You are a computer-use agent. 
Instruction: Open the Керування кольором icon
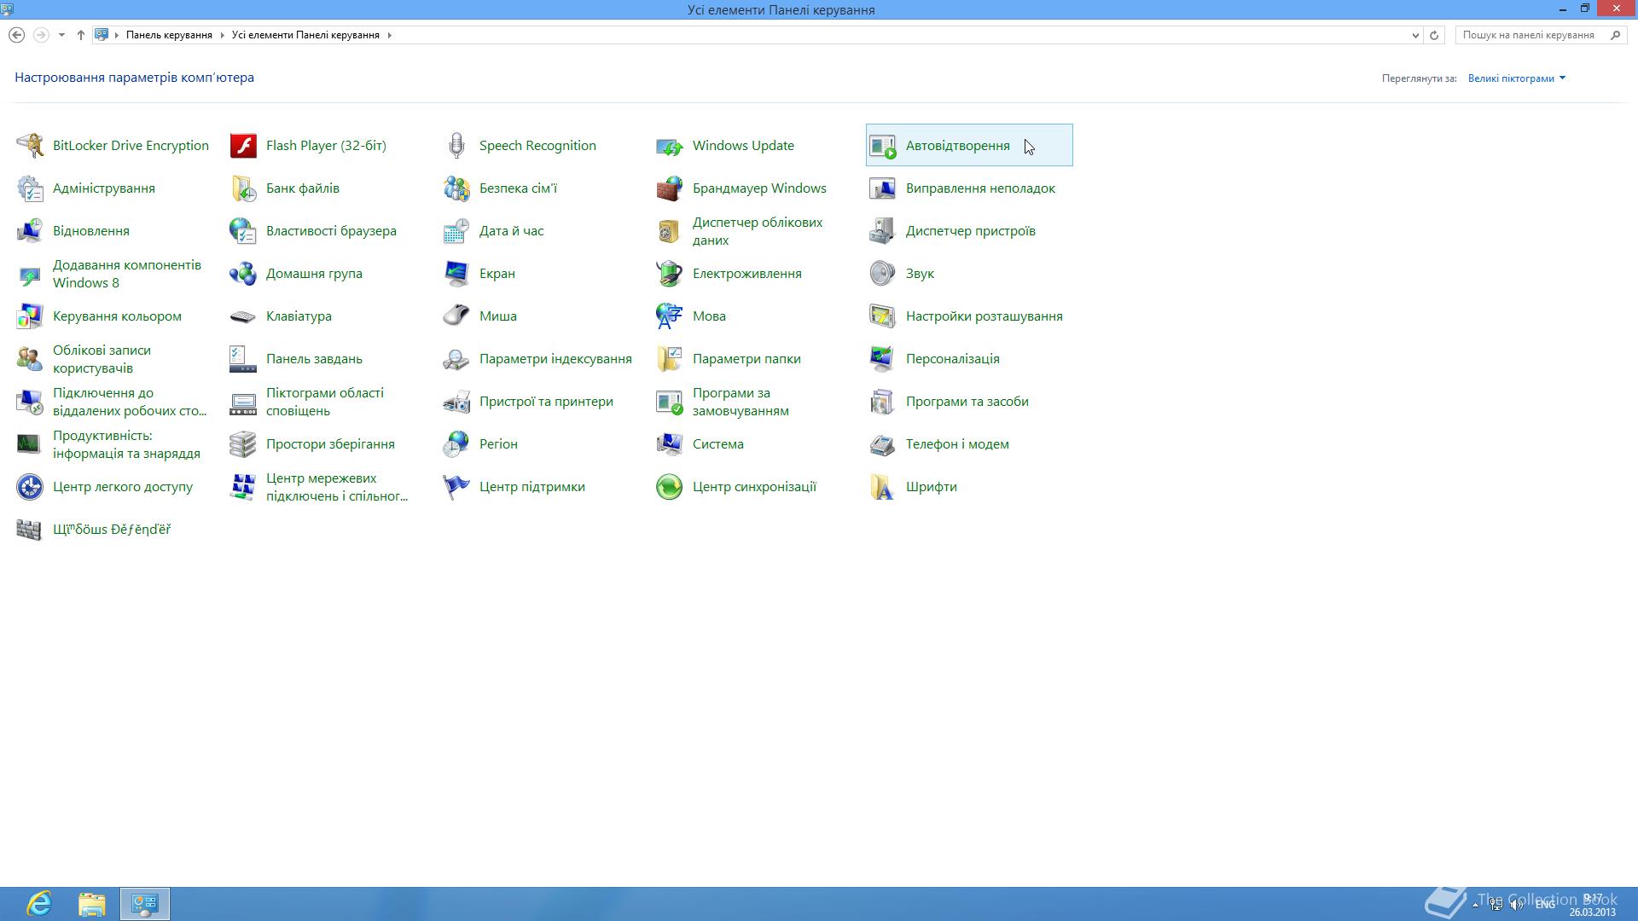coord(30,316)
